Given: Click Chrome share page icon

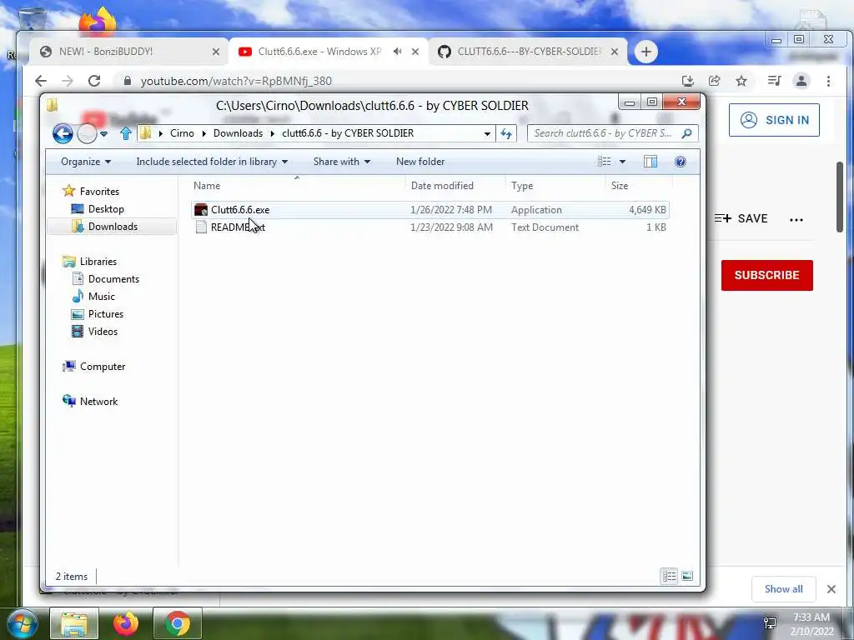Looking at the screenshot, I should [x=714, y=81].
